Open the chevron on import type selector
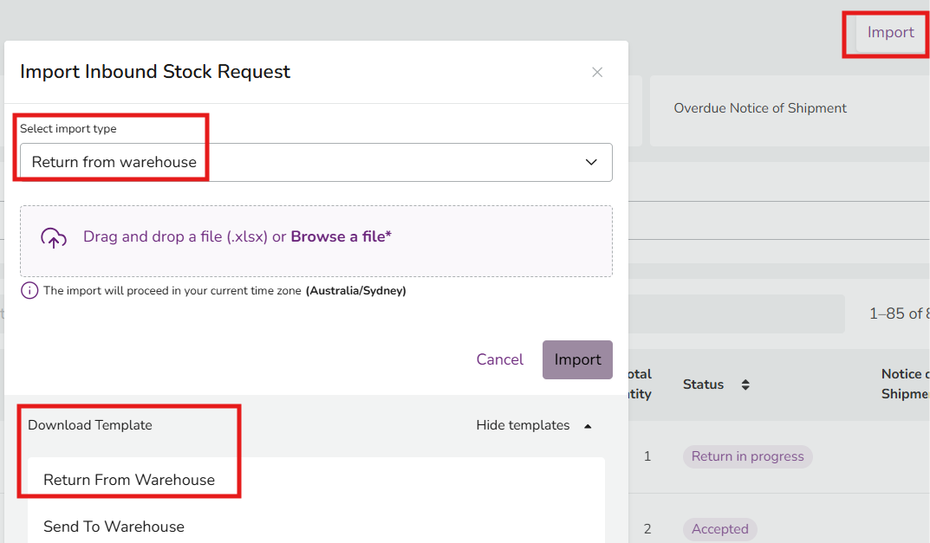The image size is (930, 543). (x=591, y=162)
